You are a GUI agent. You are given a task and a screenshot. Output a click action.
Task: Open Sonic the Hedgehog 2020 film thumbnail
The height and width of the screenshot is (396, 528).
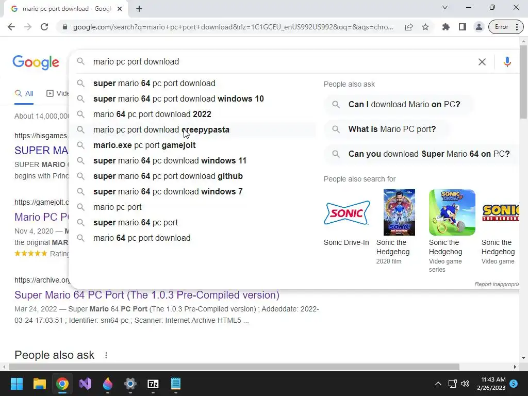click(x=399, y=212)
